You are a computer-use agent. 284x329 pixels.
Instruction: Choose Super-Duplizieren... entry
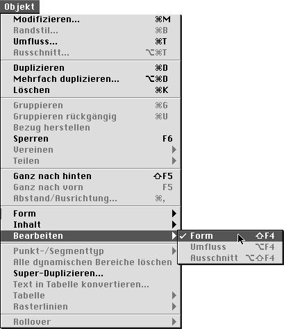91,273
